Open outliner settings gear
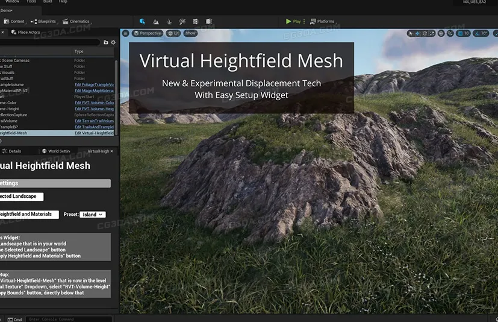This screenshot has width=498, height=322. (x=113, y=42)
